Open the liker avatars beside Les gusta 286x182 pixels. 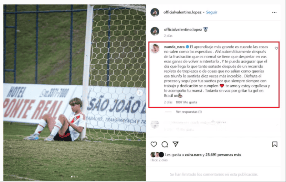(157, 155)
